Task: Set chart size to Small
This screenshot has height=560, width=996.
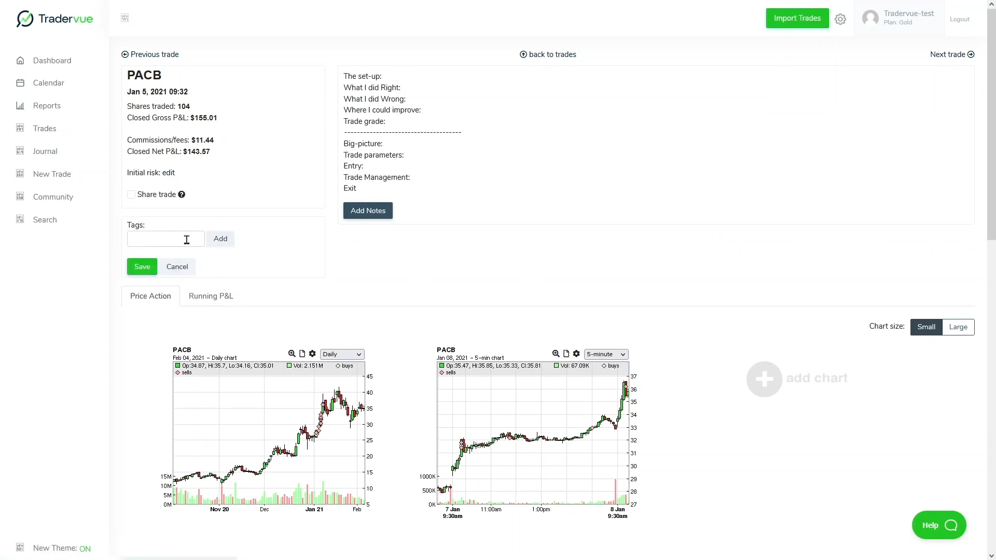Action: [x=926, y=327]
